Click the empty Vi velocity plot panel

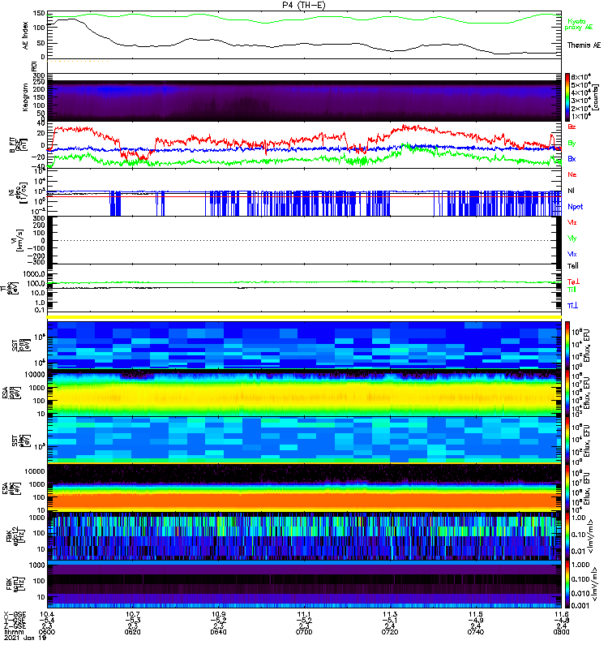[304, 240]
